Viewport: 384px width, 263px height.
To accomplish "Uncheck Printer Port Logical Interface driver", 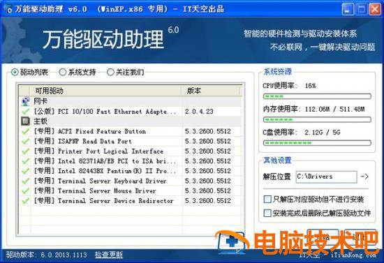I will pos(25,151).
